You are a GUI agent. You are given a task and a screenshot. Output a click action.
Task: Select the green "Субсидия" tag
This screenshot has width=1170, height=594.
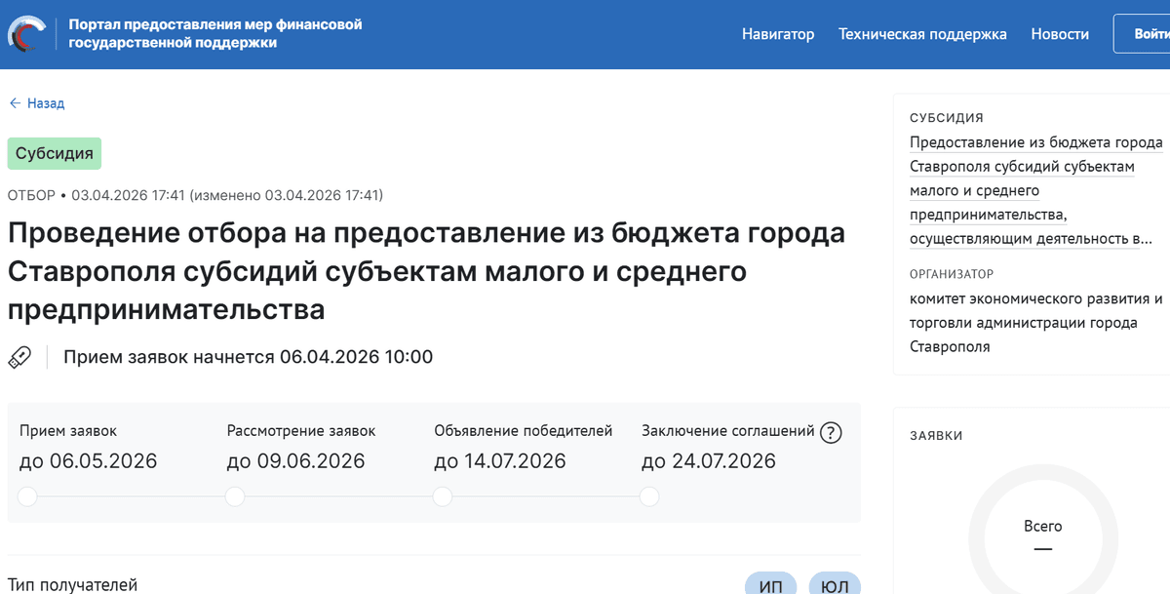[54, 153]
